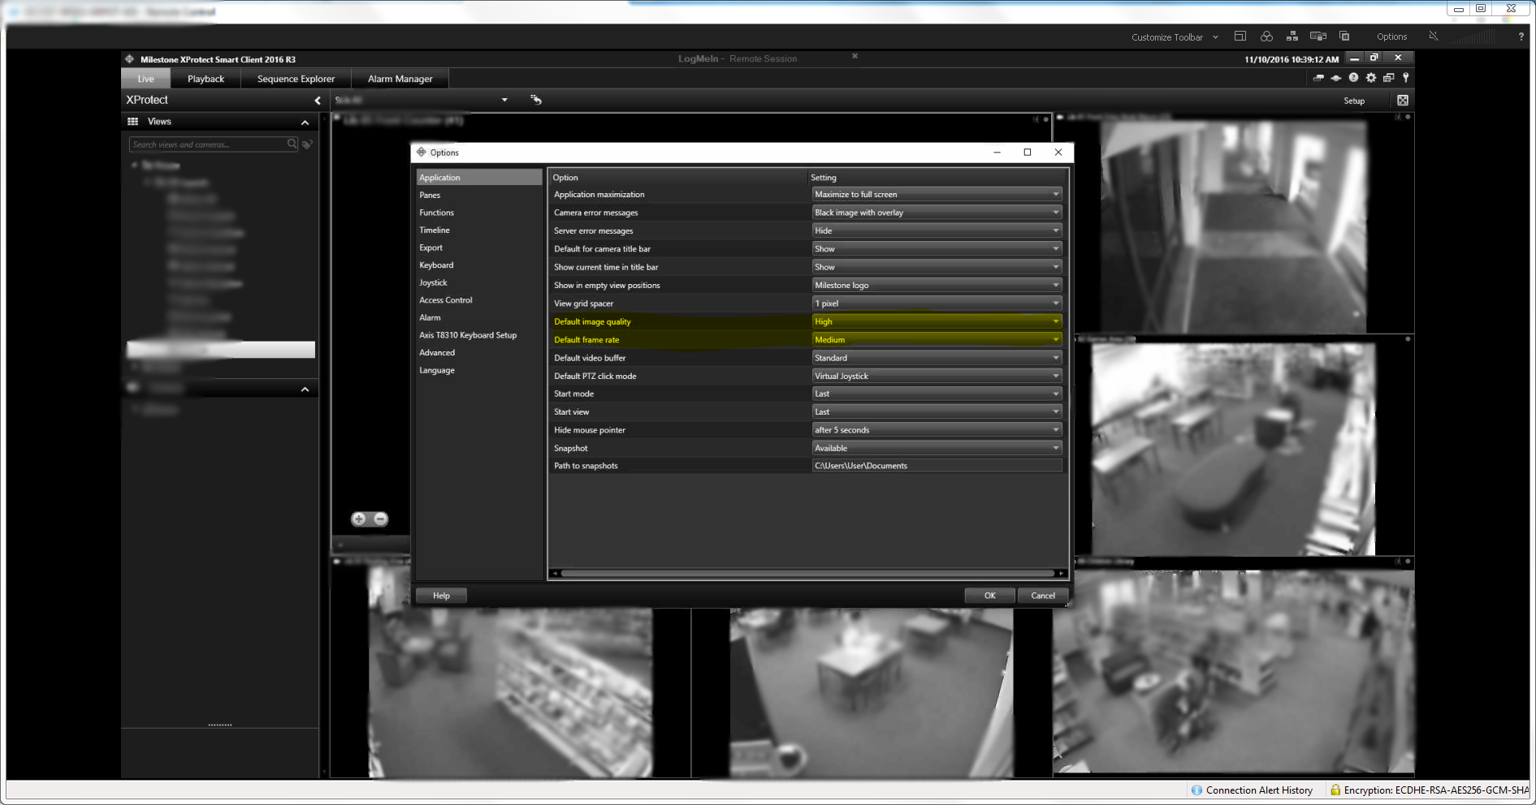Click the XProtect leftmost toolbar server icon
The height and width of the screenshot is (805, 1536).
[x=1318, y=78]
